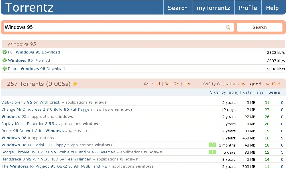Open HandBrake 0 95 Win VERIFIED torrent

(46, 159)
